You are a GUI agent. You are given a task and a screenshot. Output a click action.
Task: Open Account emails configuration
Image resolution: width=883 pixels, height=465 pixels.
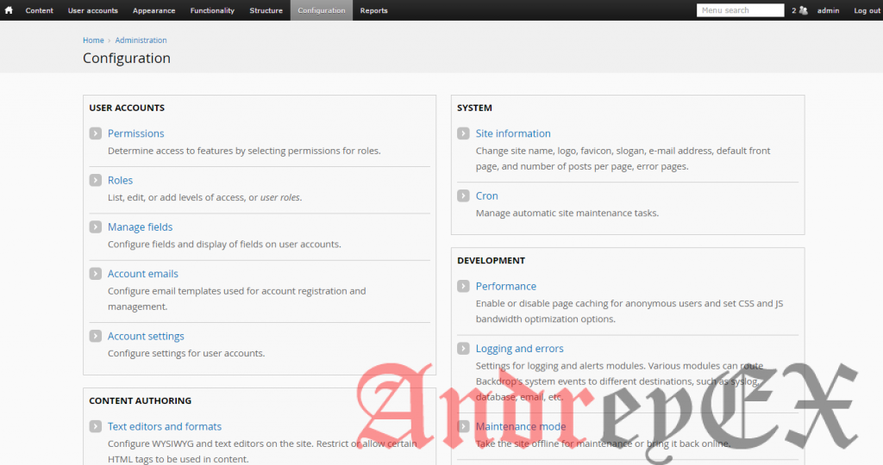pyautogui.click(x=142, y=273)
